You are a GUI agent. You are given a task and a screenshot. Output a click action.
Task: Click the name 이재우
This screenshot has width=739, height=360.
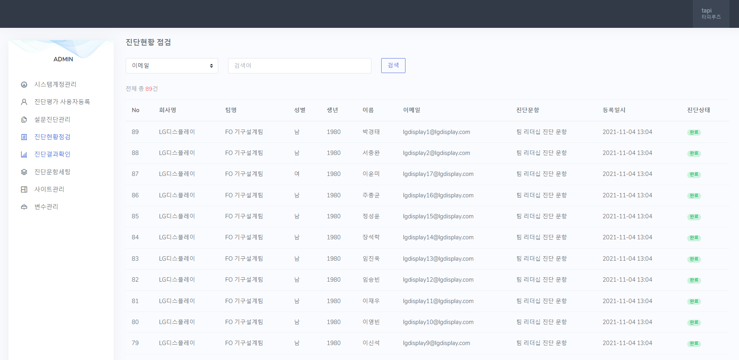coord(371,301)
